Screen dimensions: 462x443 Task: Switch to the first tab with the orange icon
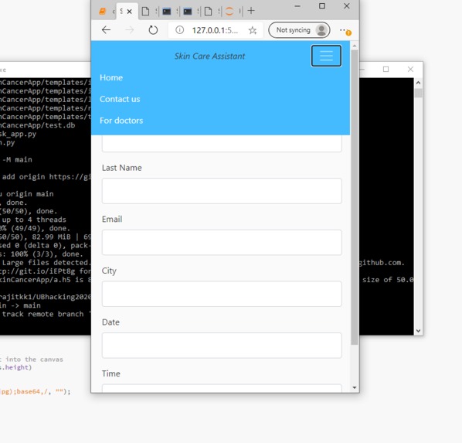coord(102,12)
